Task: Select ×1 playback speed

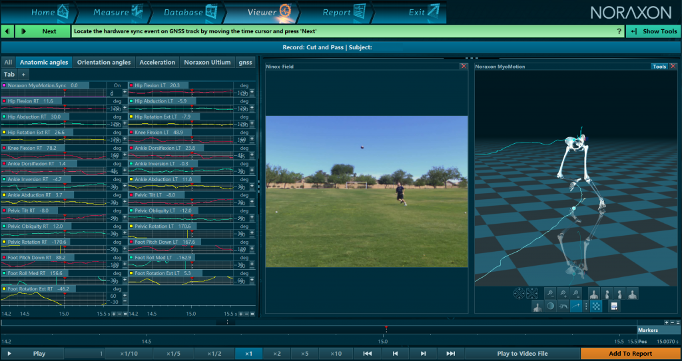Action: [248, 354]
